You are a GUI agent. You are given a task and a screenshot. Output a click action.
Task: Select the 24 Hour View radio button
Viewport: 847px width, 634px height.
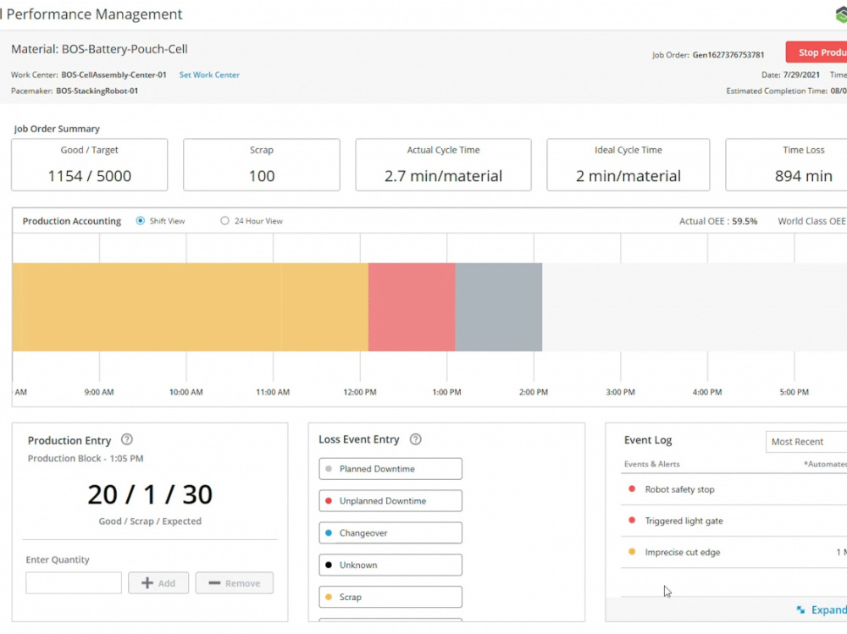[224, 221]
